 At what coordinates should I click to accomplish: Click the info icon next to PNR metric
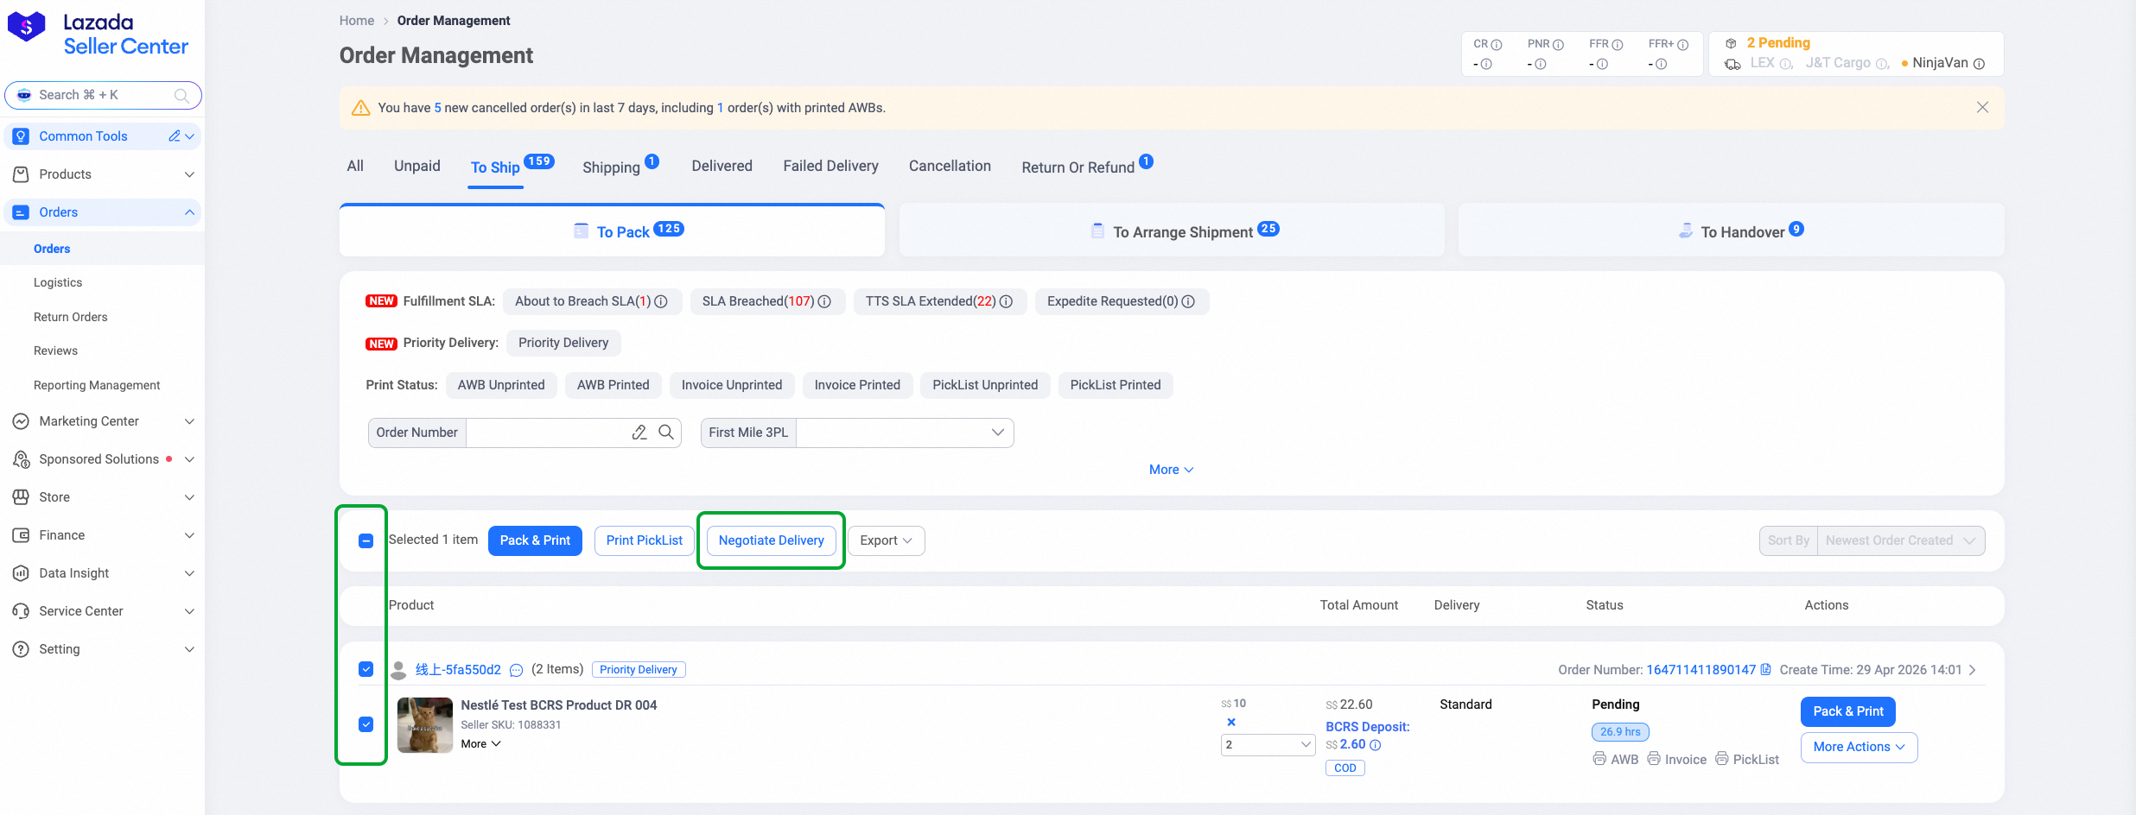tap(1558, 45)
